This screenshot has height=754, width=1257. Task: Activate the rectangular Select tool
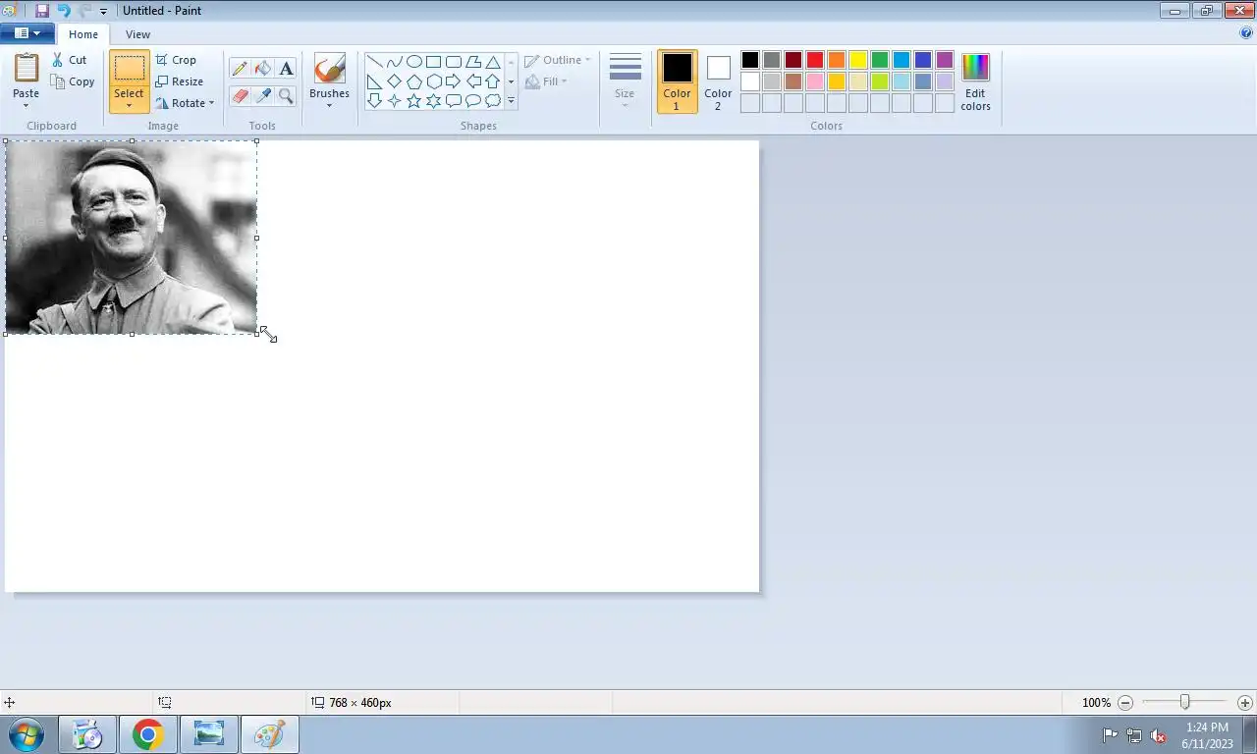[x=129, y=69]
